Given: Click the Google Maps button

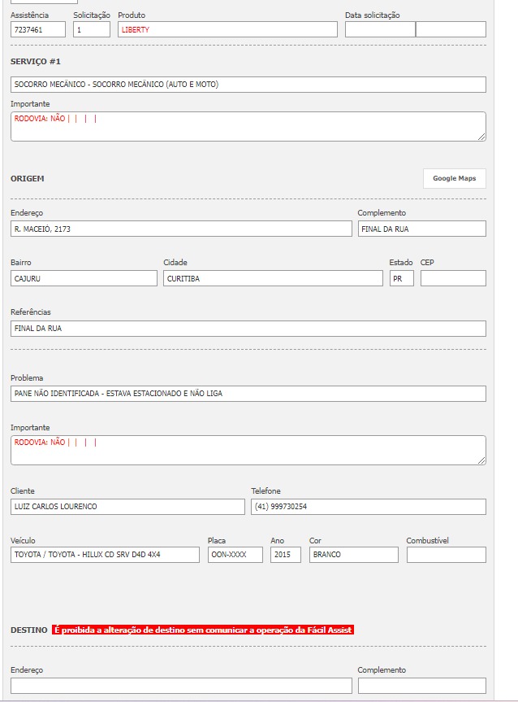Looking at the screenshot, I should 454,178.
